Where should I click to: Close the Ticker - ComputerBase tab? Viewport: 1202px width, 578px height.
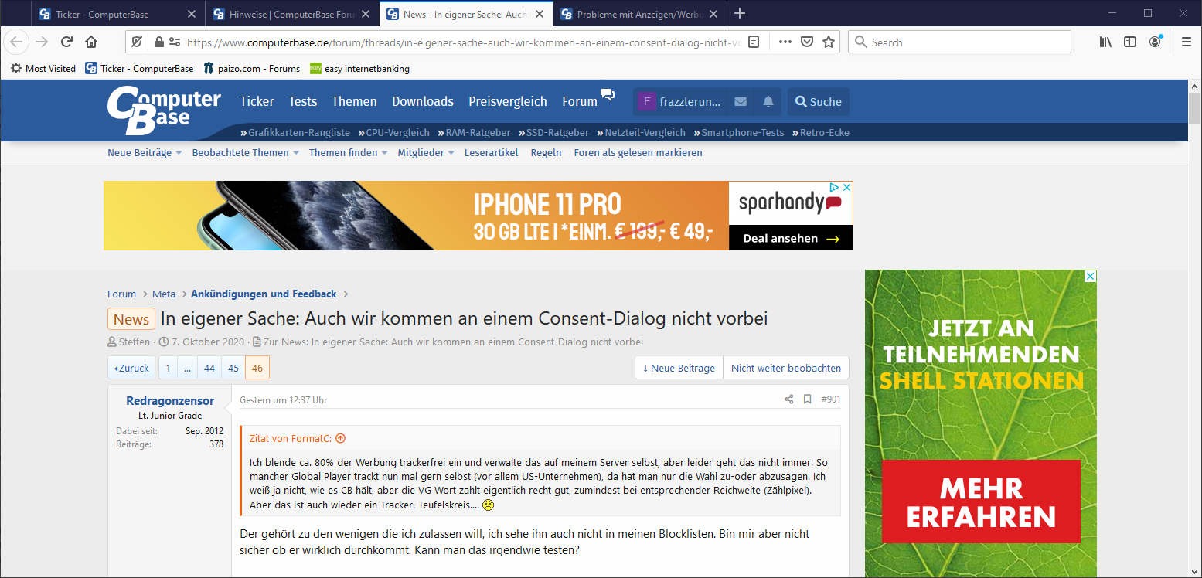point(192,14)
